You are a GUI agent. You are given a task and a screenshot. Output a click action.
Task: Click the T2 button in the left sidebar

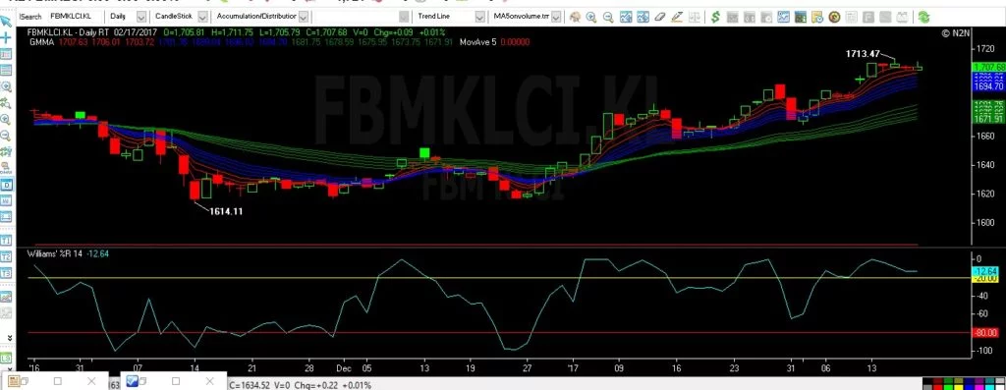[x=6, y=257]
